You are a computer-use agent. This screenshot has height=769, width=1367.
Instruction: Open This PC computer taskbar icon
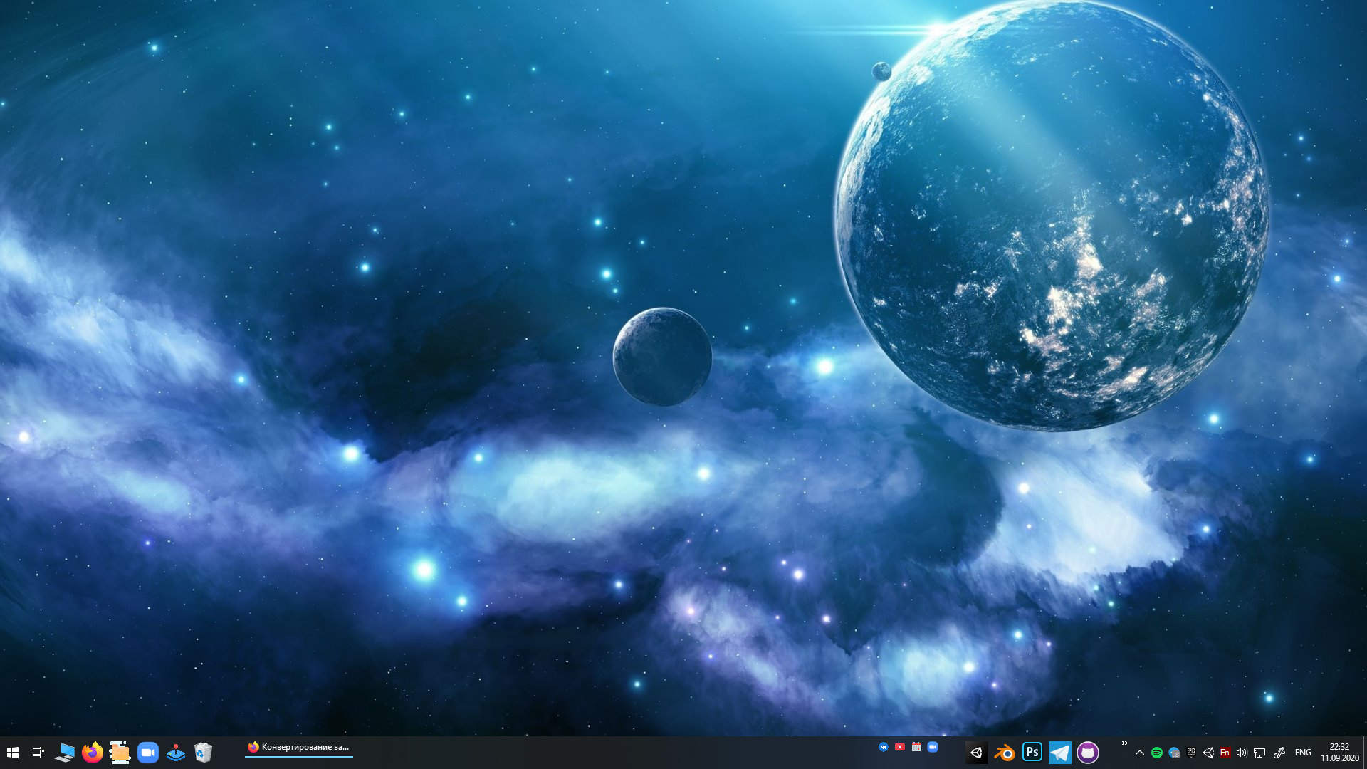click(65, 753)
